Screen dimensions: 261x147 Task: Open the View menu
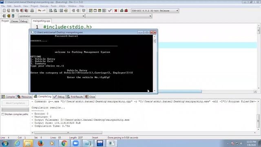26,6
